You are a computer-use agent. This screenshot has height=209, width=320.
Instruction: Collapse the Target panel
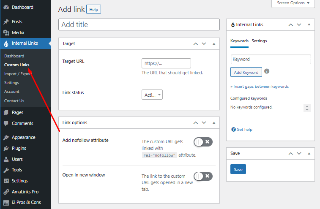point(214,44)
